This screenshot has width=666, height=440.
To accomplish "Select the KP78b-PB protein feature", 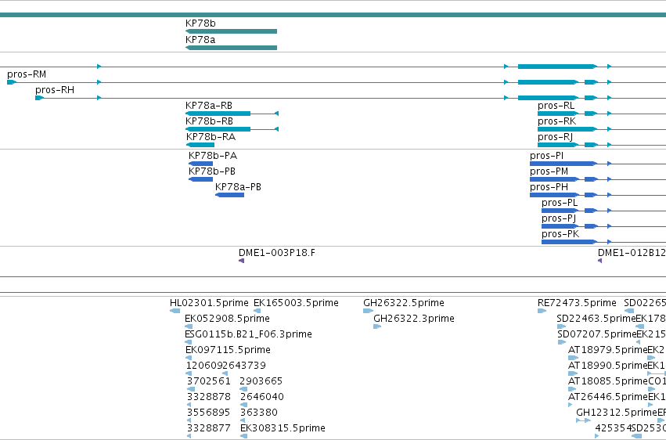I will (200, 179).
